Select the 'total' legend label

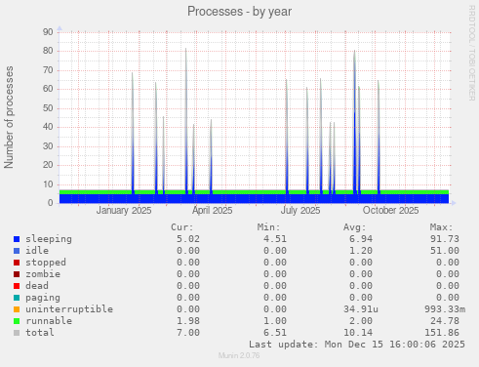tap(40, 333)
